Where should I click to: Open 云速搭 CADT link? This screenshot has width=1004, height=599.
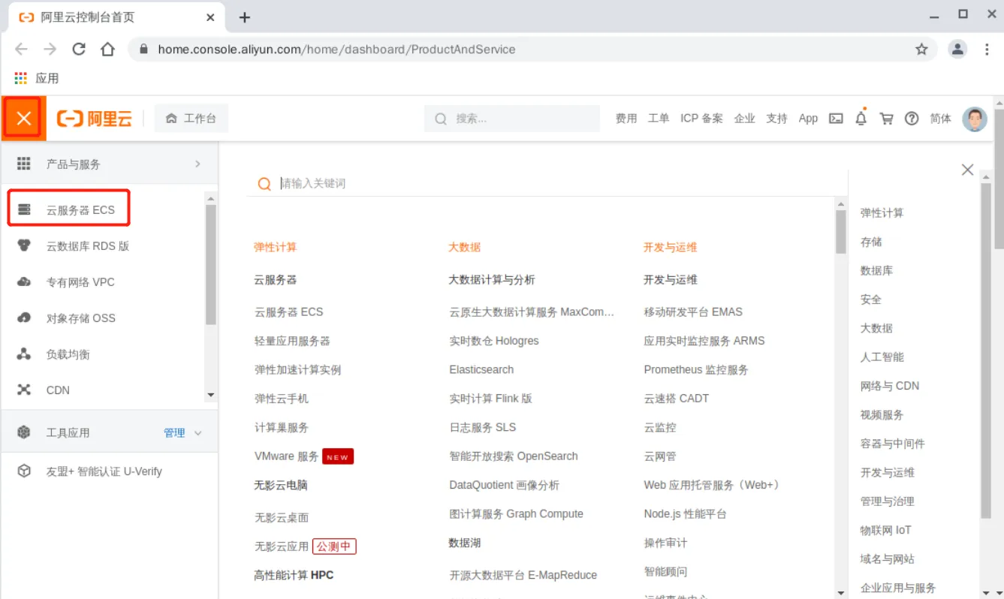[x=676, y=399]
